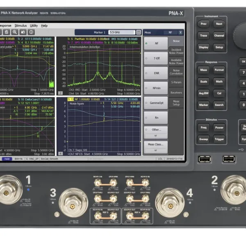246x236 pixels.
Task: Select the GammaOpt measurement softkey
Action: point(156,103)
